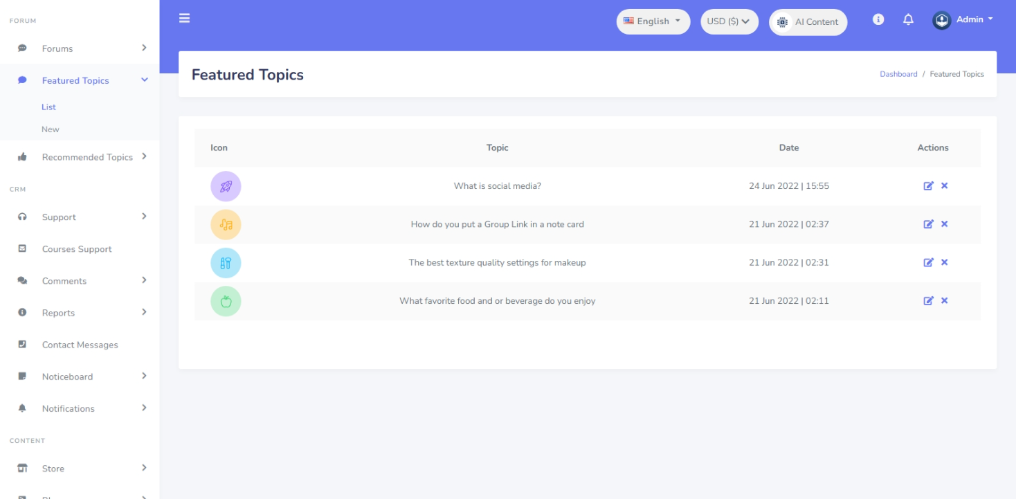Click the date 21 Jun 2022 | 02:31
1016x499 pixels.
coord(789,262)
